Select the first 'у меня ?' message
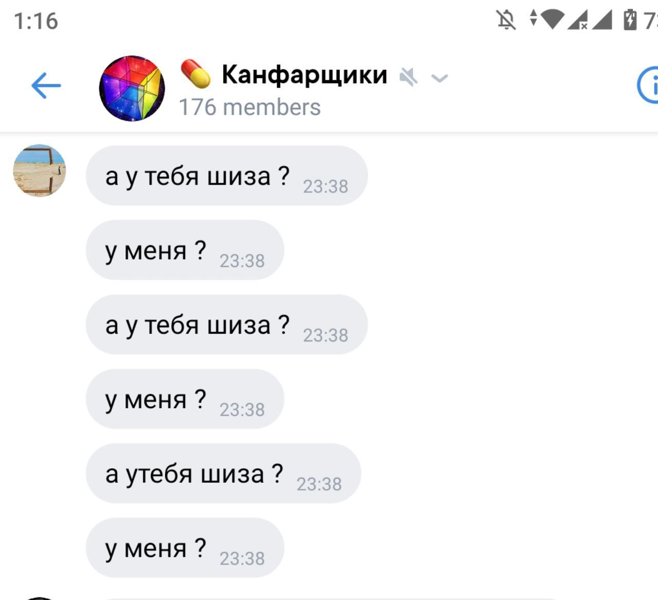The width and height of the screenshot is (658, 600). 185,250
